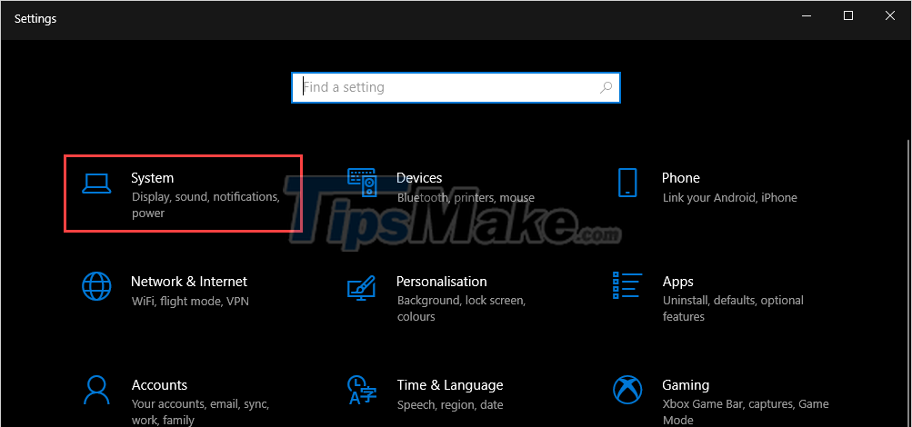Click the Devices keyboard and speaker icon
This screenshot has height=427, width=912.
362,183
